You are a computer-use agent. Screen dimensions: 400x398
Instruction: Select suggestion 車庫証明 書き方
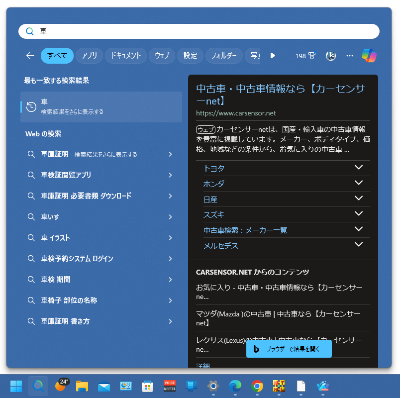[x=101, y=321]
